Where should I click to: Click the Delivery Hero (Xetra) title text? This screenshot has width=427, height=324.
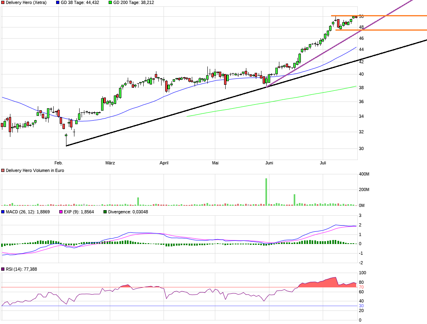pos(26,2)
